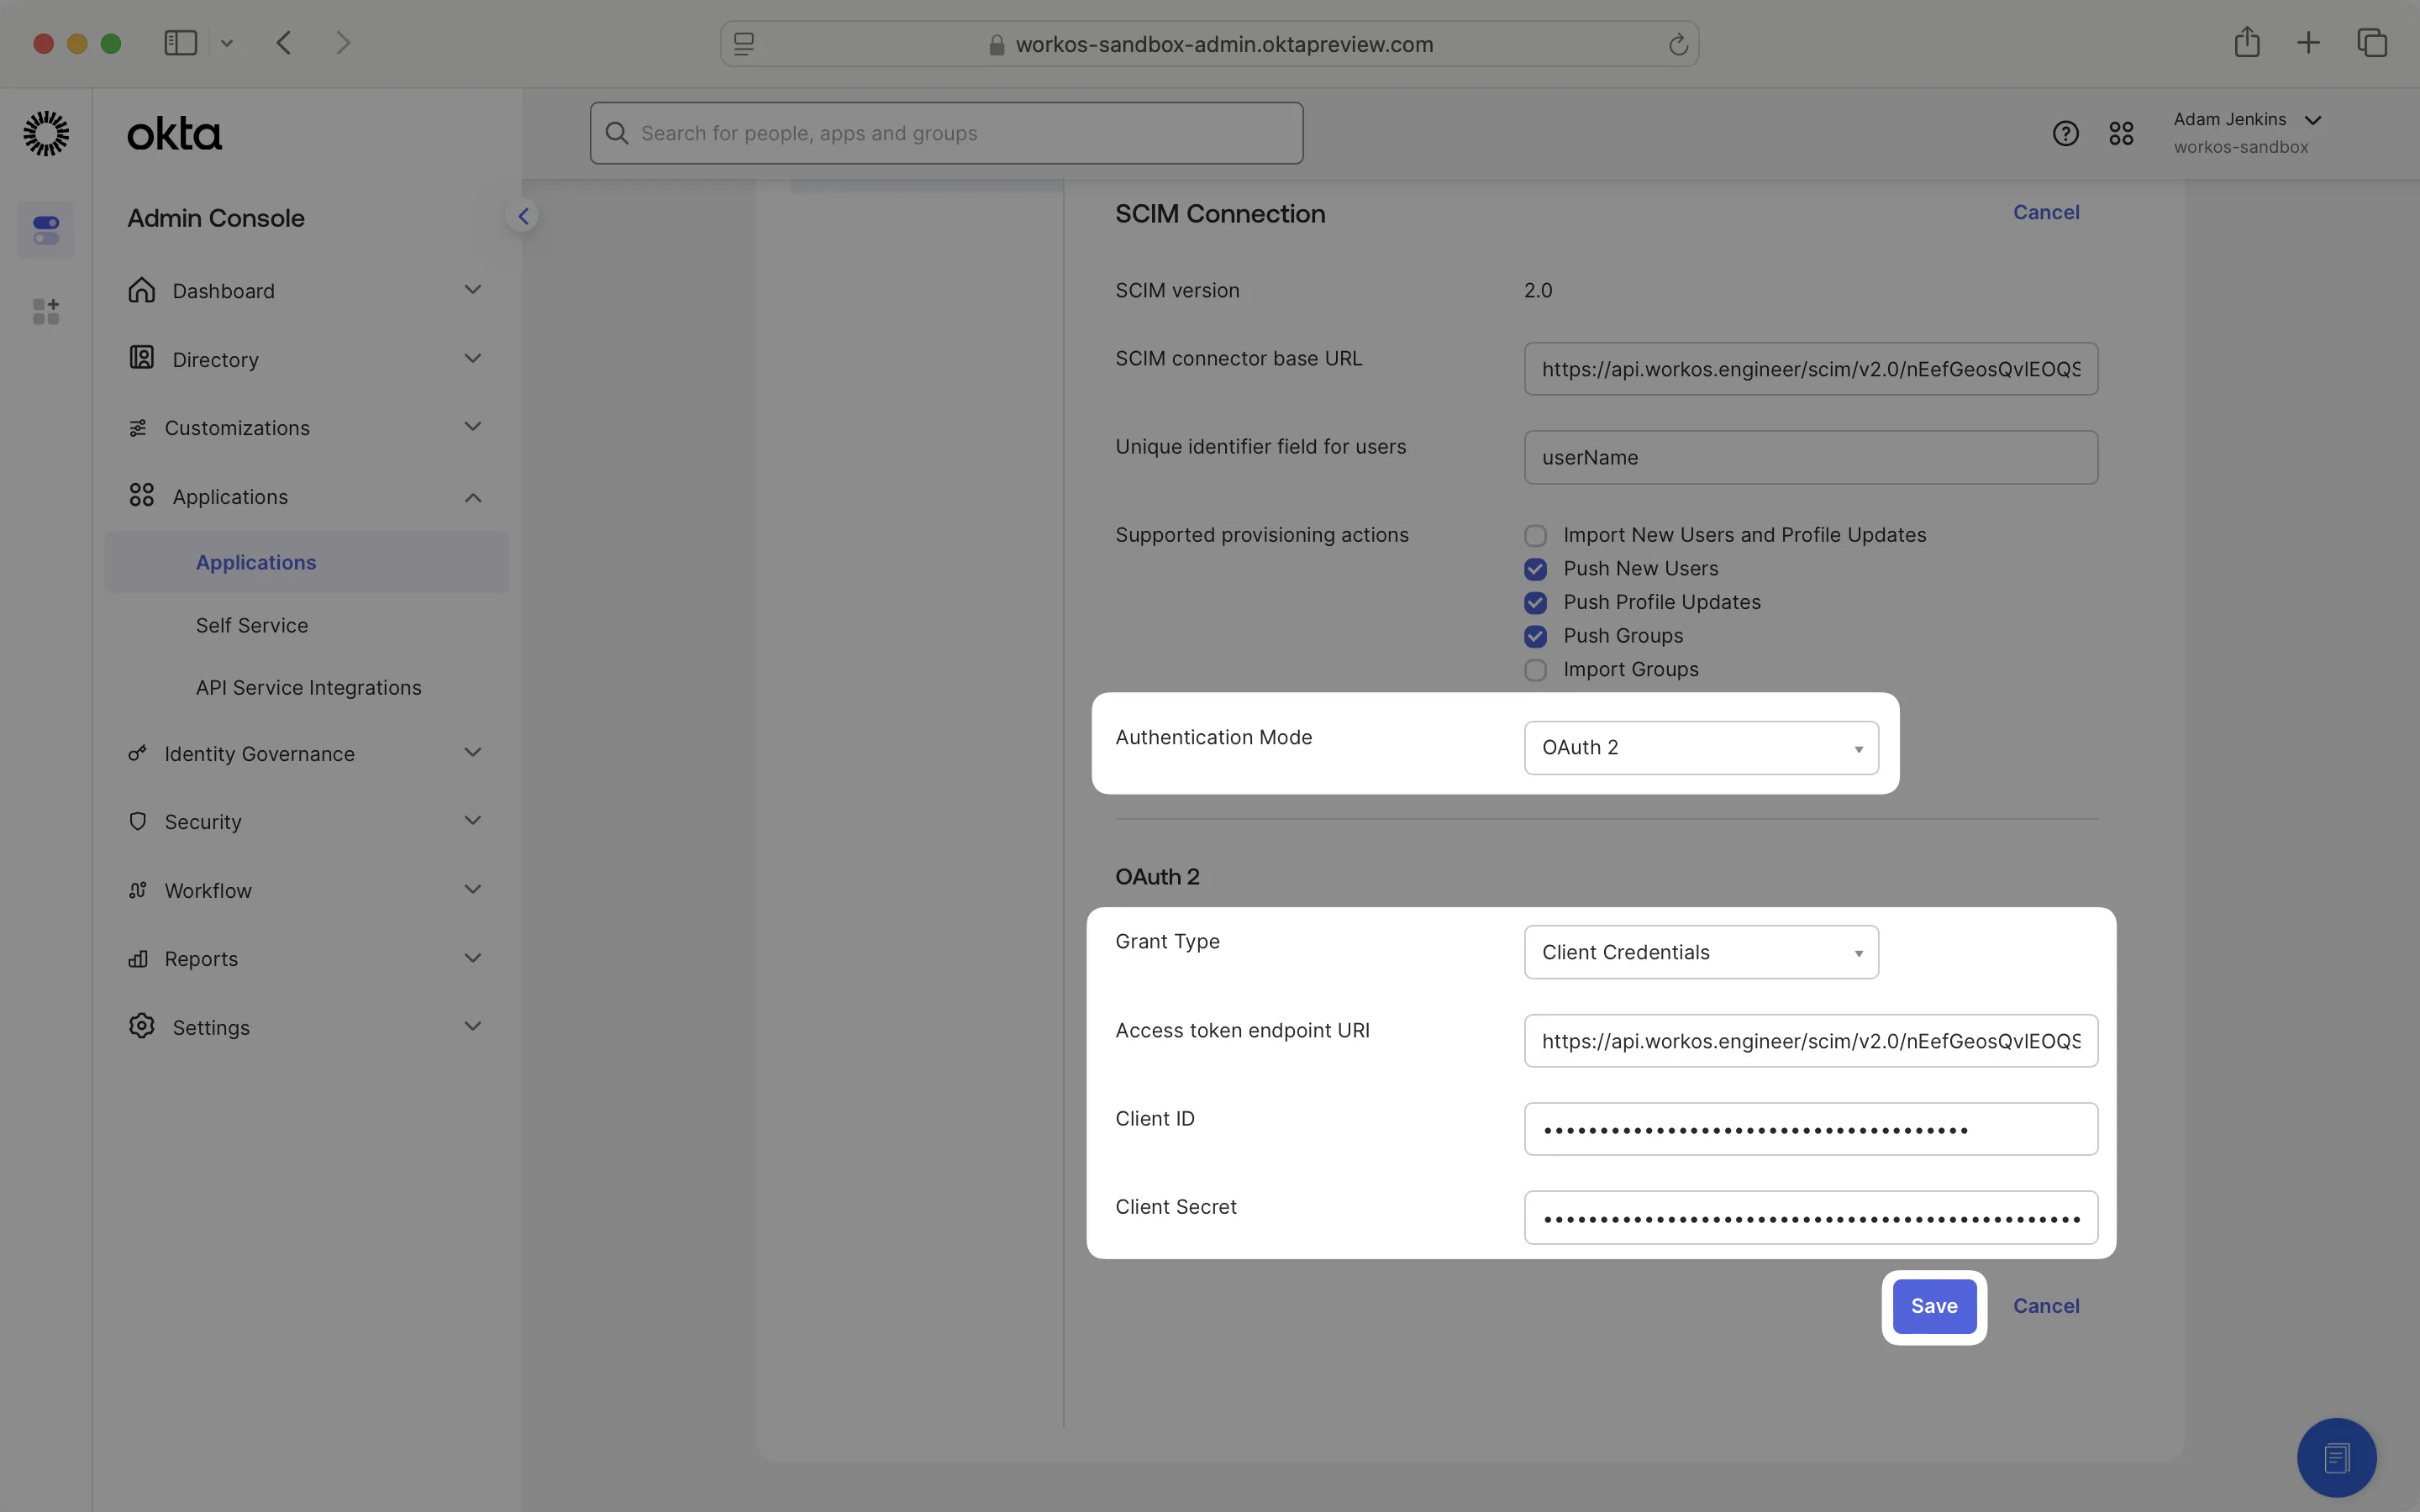
Task: Check the Import Groups checkbox
Action: 1535,670
